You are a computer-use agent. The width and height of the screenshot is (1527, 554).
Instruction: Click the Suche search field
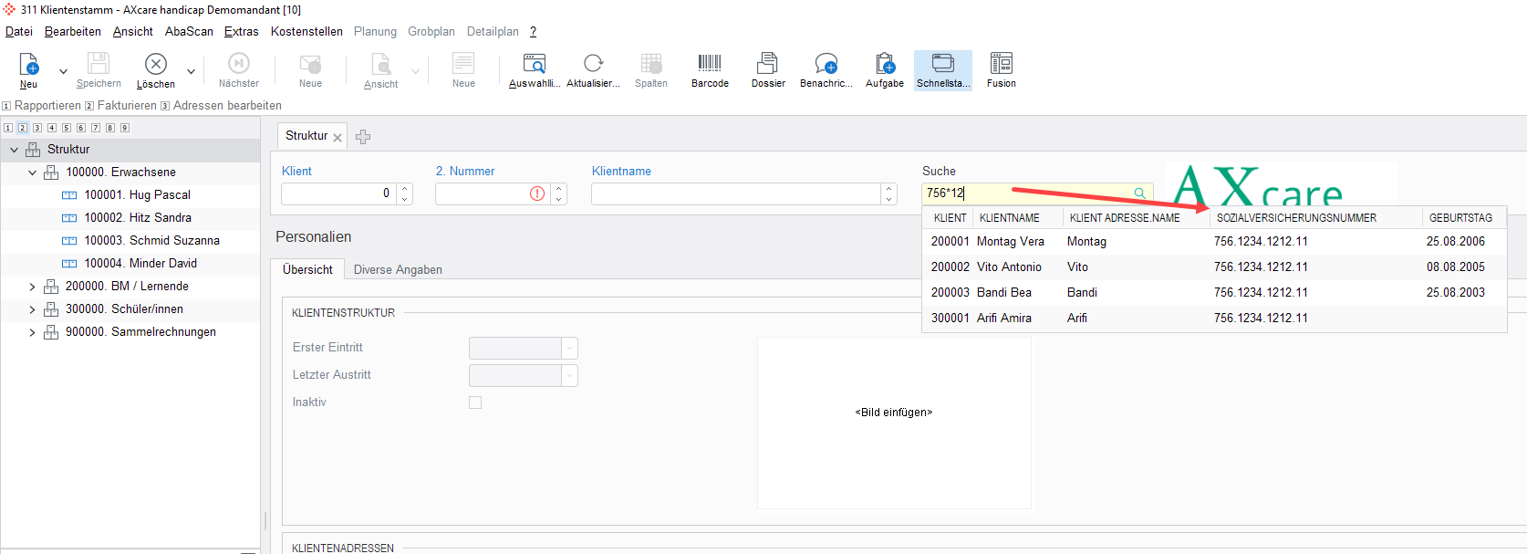coord(1037,193)
